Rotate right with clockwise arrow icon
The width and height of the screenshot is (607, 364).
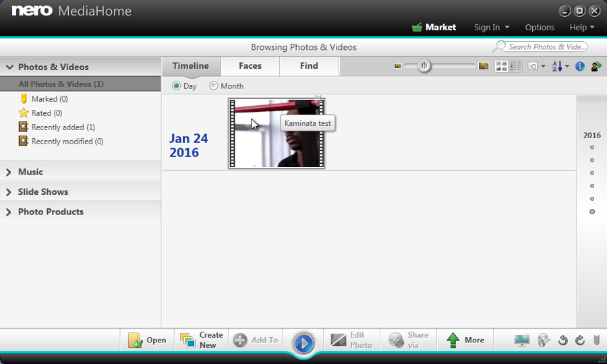pyautogui.click(x=580, y=340)
